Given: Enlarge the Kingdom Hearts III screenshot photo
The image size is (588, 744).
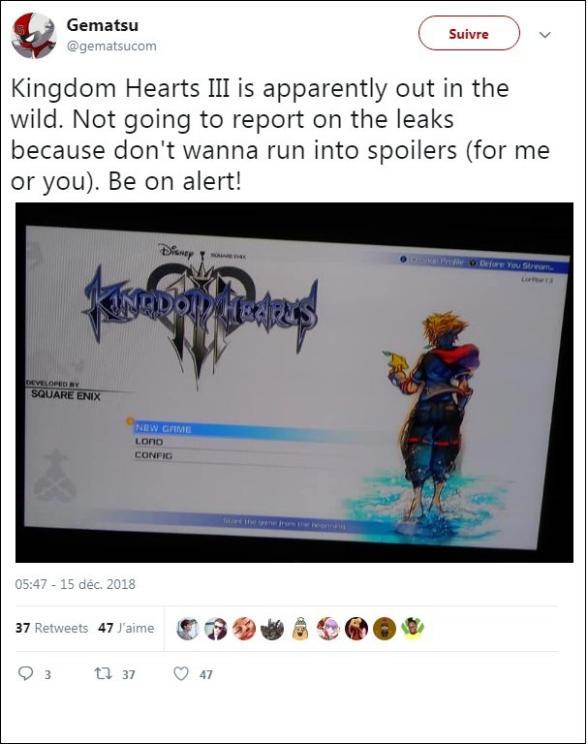Looking at the screenshot, I should click(294, 383).
